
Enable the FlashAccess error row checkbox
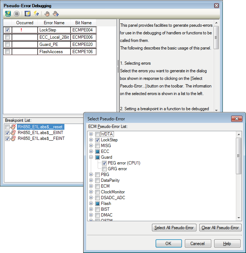click(x=8, y=52)
